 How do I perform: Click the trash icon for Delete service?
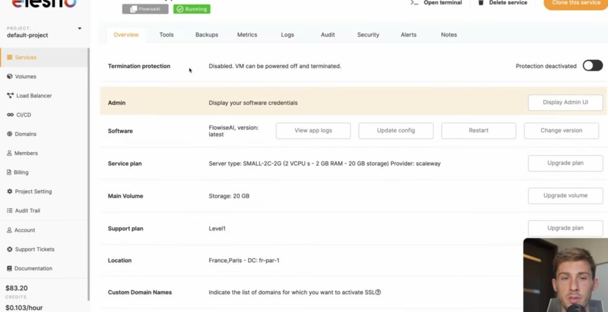click(481, 2)
